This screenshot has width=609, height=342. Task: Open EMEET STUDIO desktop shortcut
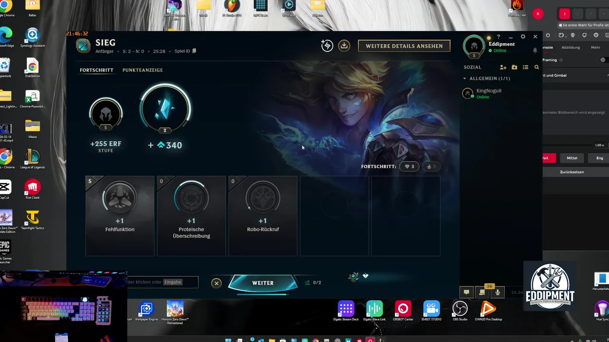[x=432, y=311]
